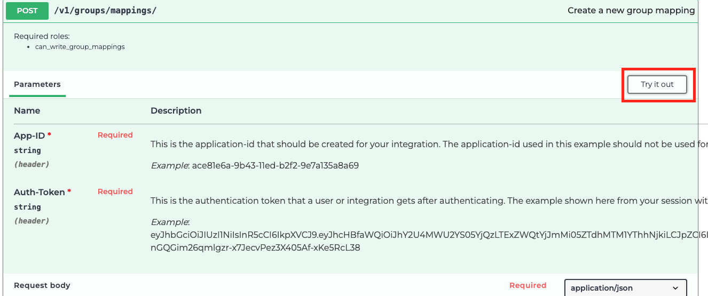Select the Parameters tab
Viewport: 708px width, 296px height.
pyautogui.click(x=37, y=85)
